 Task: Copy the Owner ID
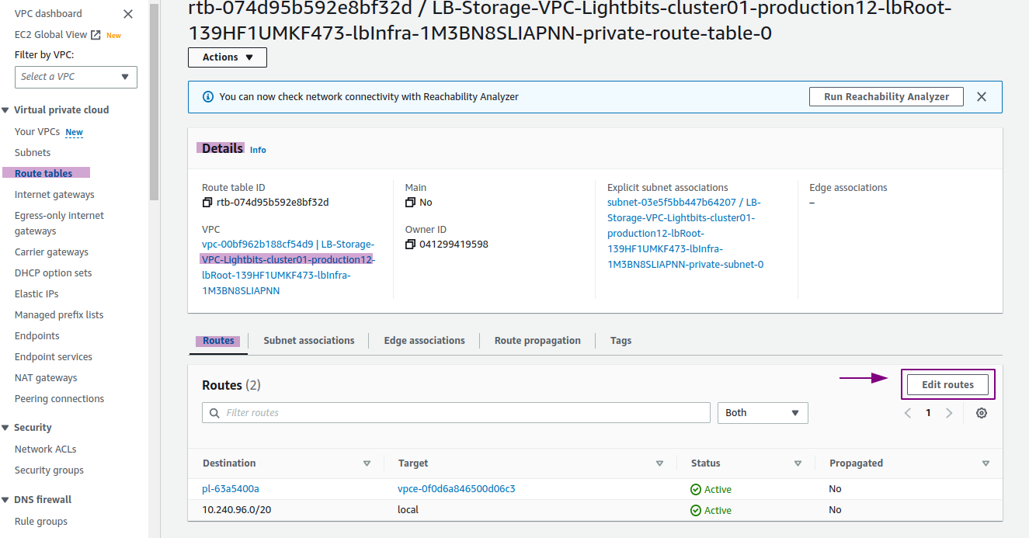410,245
